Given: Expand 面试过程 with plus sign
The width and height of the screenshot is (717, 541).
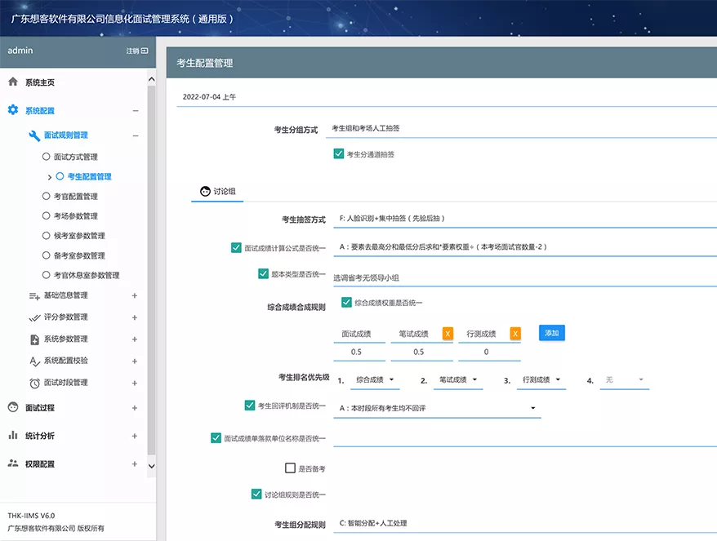Looking at the screenshot, I should 135,407.
